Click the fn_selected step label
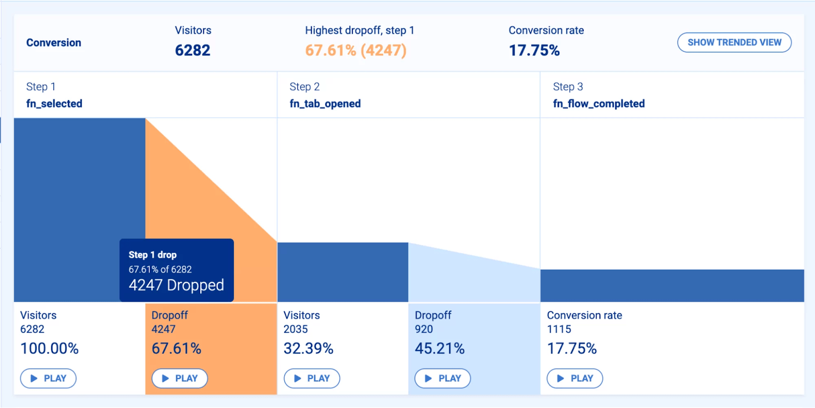This screenshot has width=815, height=408. 53,103
